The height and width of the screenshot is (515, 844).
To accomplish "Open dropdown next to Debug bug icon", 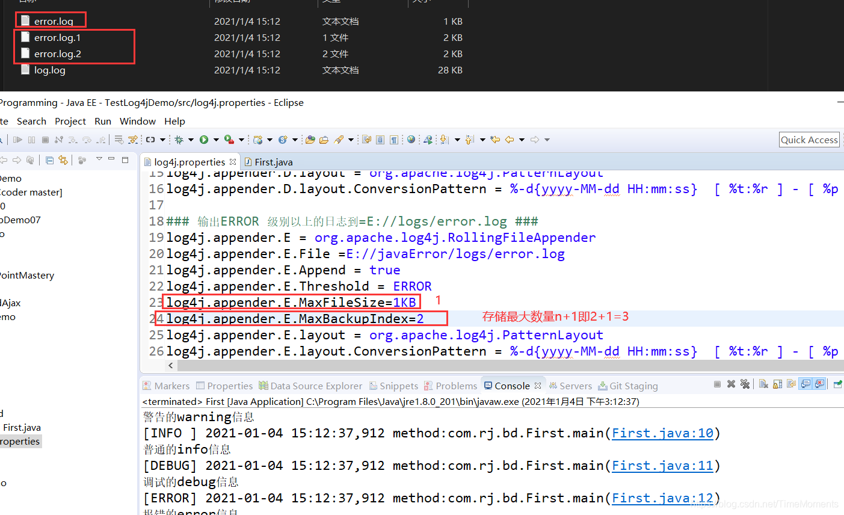I will pyautogui.click(x=191, y=140).
